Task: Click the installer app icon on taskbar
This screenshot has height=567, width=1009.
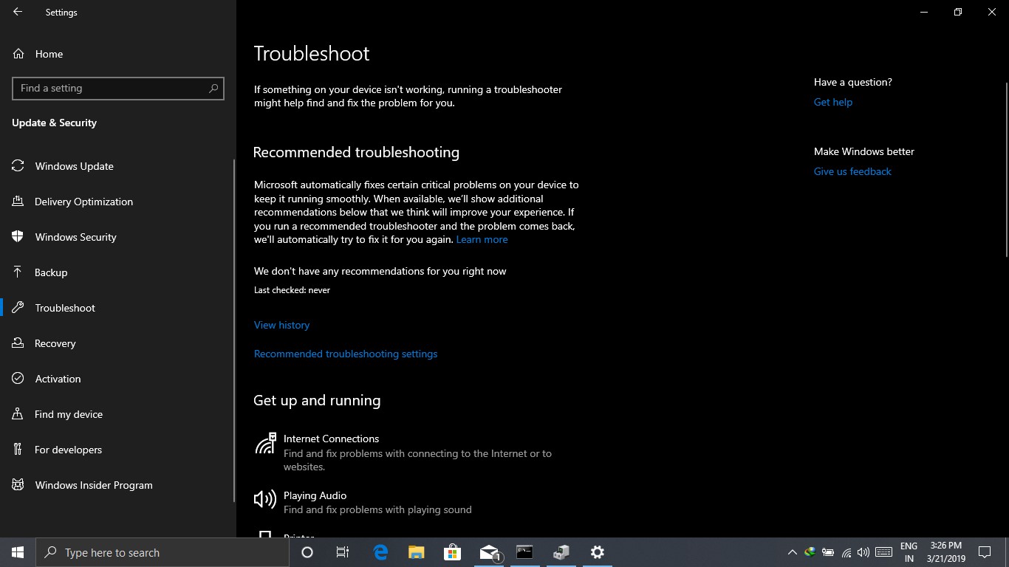Action: point(561,552)
